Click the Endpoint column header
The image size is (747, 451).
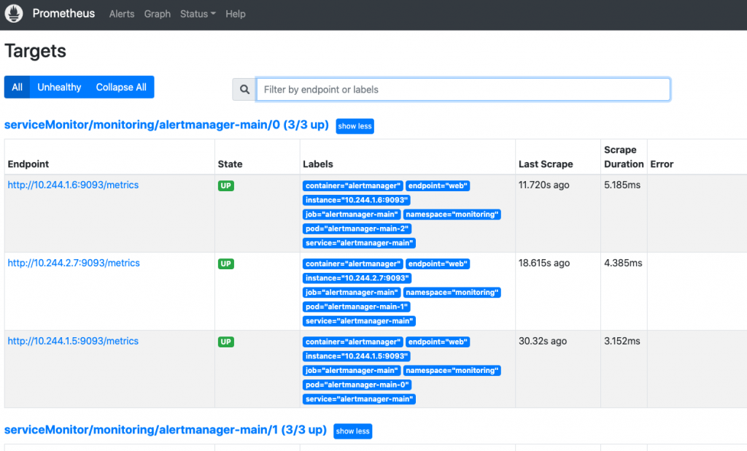[x=28, y=164]
